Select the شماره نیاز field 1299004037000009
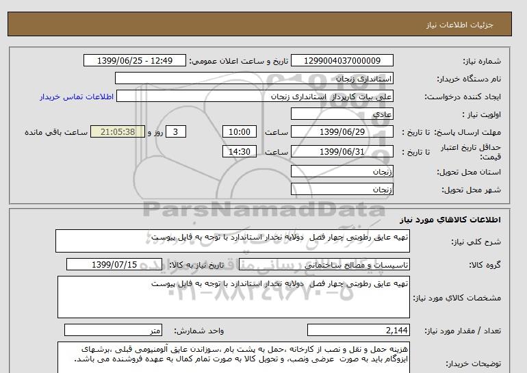Screen dimensions: 527x373 coord(342,60)
